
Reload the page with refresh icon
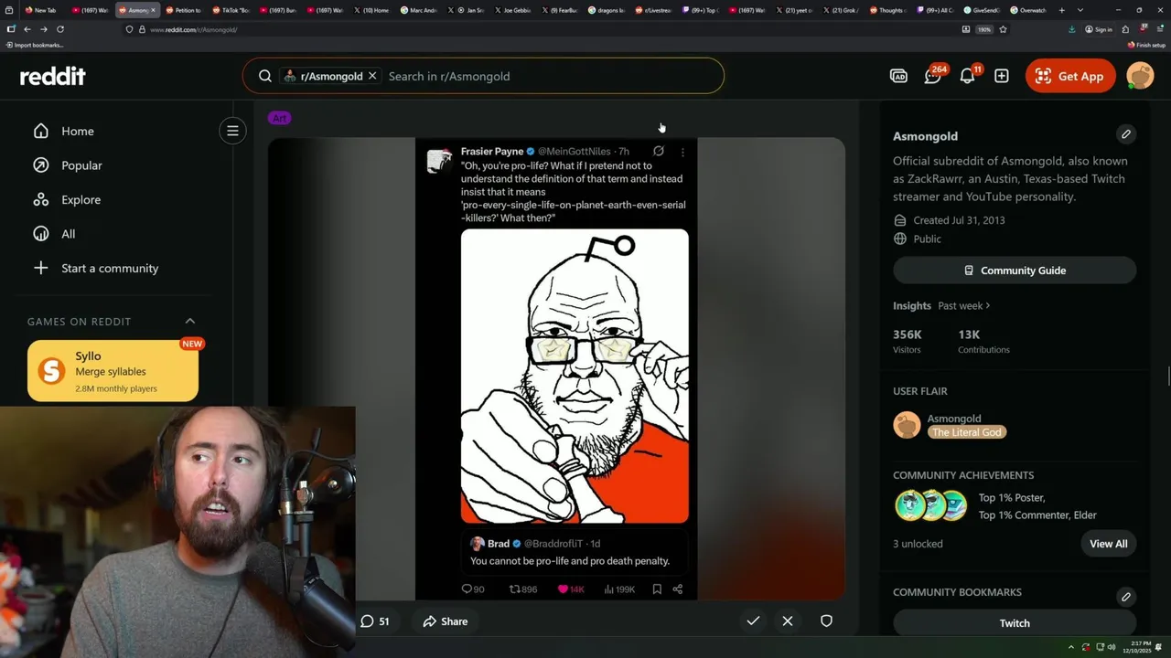pyautogui.click(x=60, y=29)
